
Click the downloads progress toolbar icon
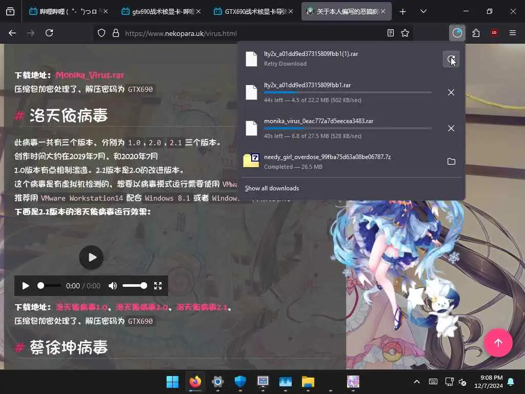coord(457,33)
